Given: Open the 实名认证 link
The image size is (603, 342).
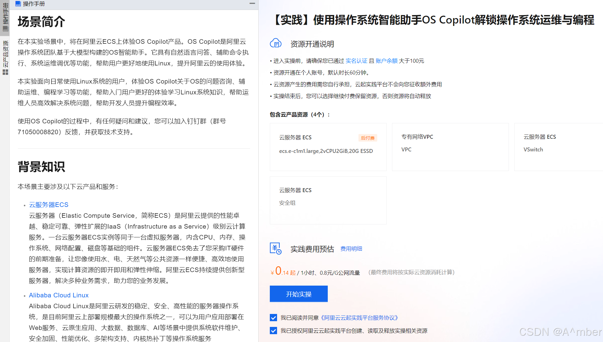Looking at the screenshot, I should click(x=356, y=61).
